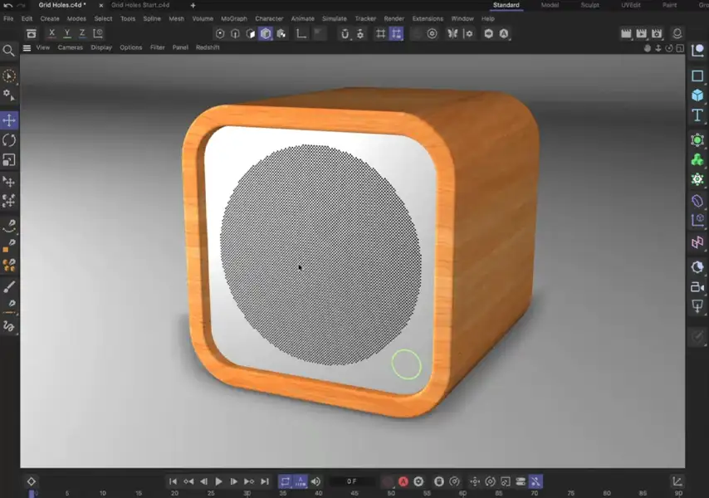Add a Cube primitive object
The height and width of the screenshot is (498, 709).
pos(697,95)
